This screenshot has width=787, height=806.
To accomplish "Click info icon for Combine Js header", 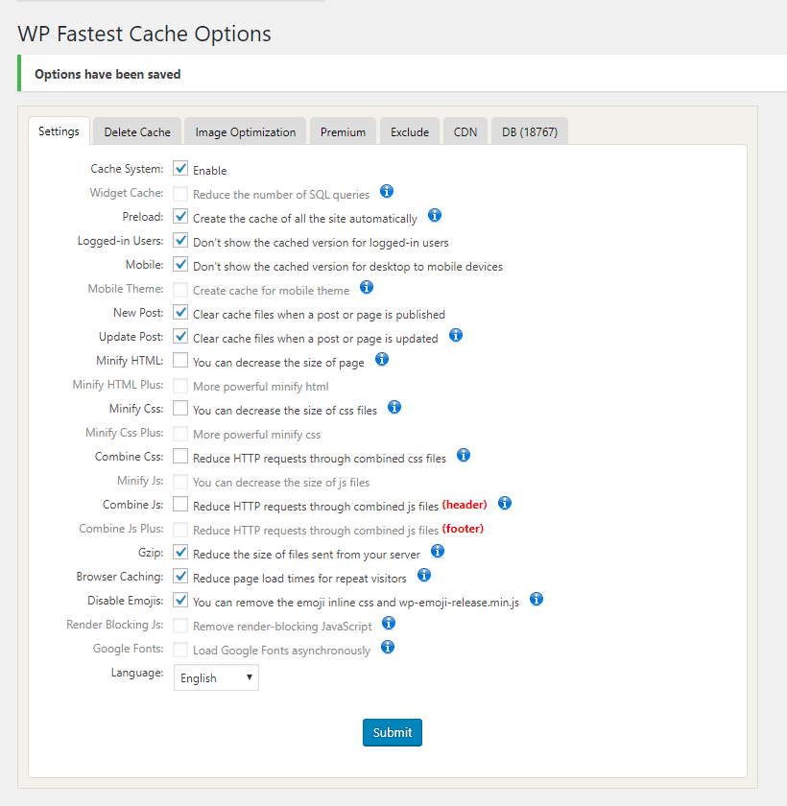I will 505,503.
